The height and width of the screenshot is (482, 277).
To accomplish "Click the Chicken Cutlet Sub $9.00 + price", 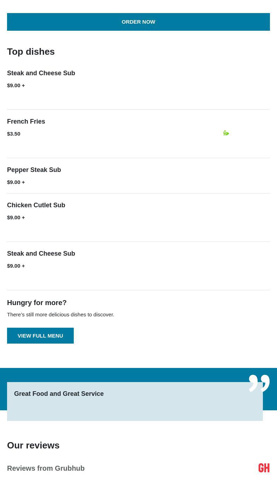I will click(16, 218).
